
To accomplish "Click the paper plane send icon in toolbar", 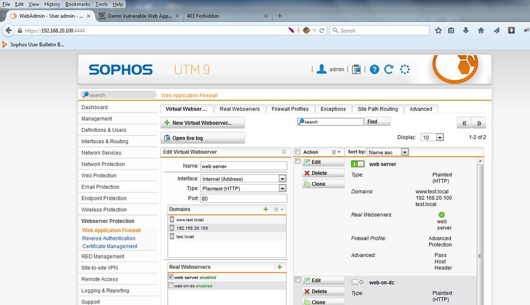I will 496,30.
